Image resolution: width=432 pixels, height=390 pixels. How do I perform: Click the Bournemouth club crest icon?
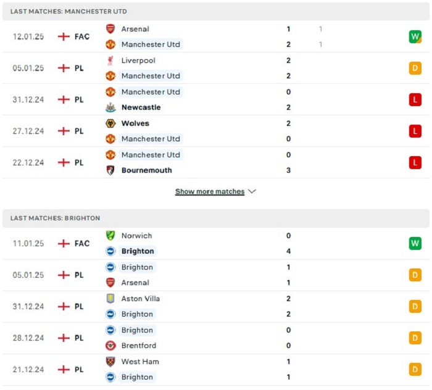coord(110,170)
